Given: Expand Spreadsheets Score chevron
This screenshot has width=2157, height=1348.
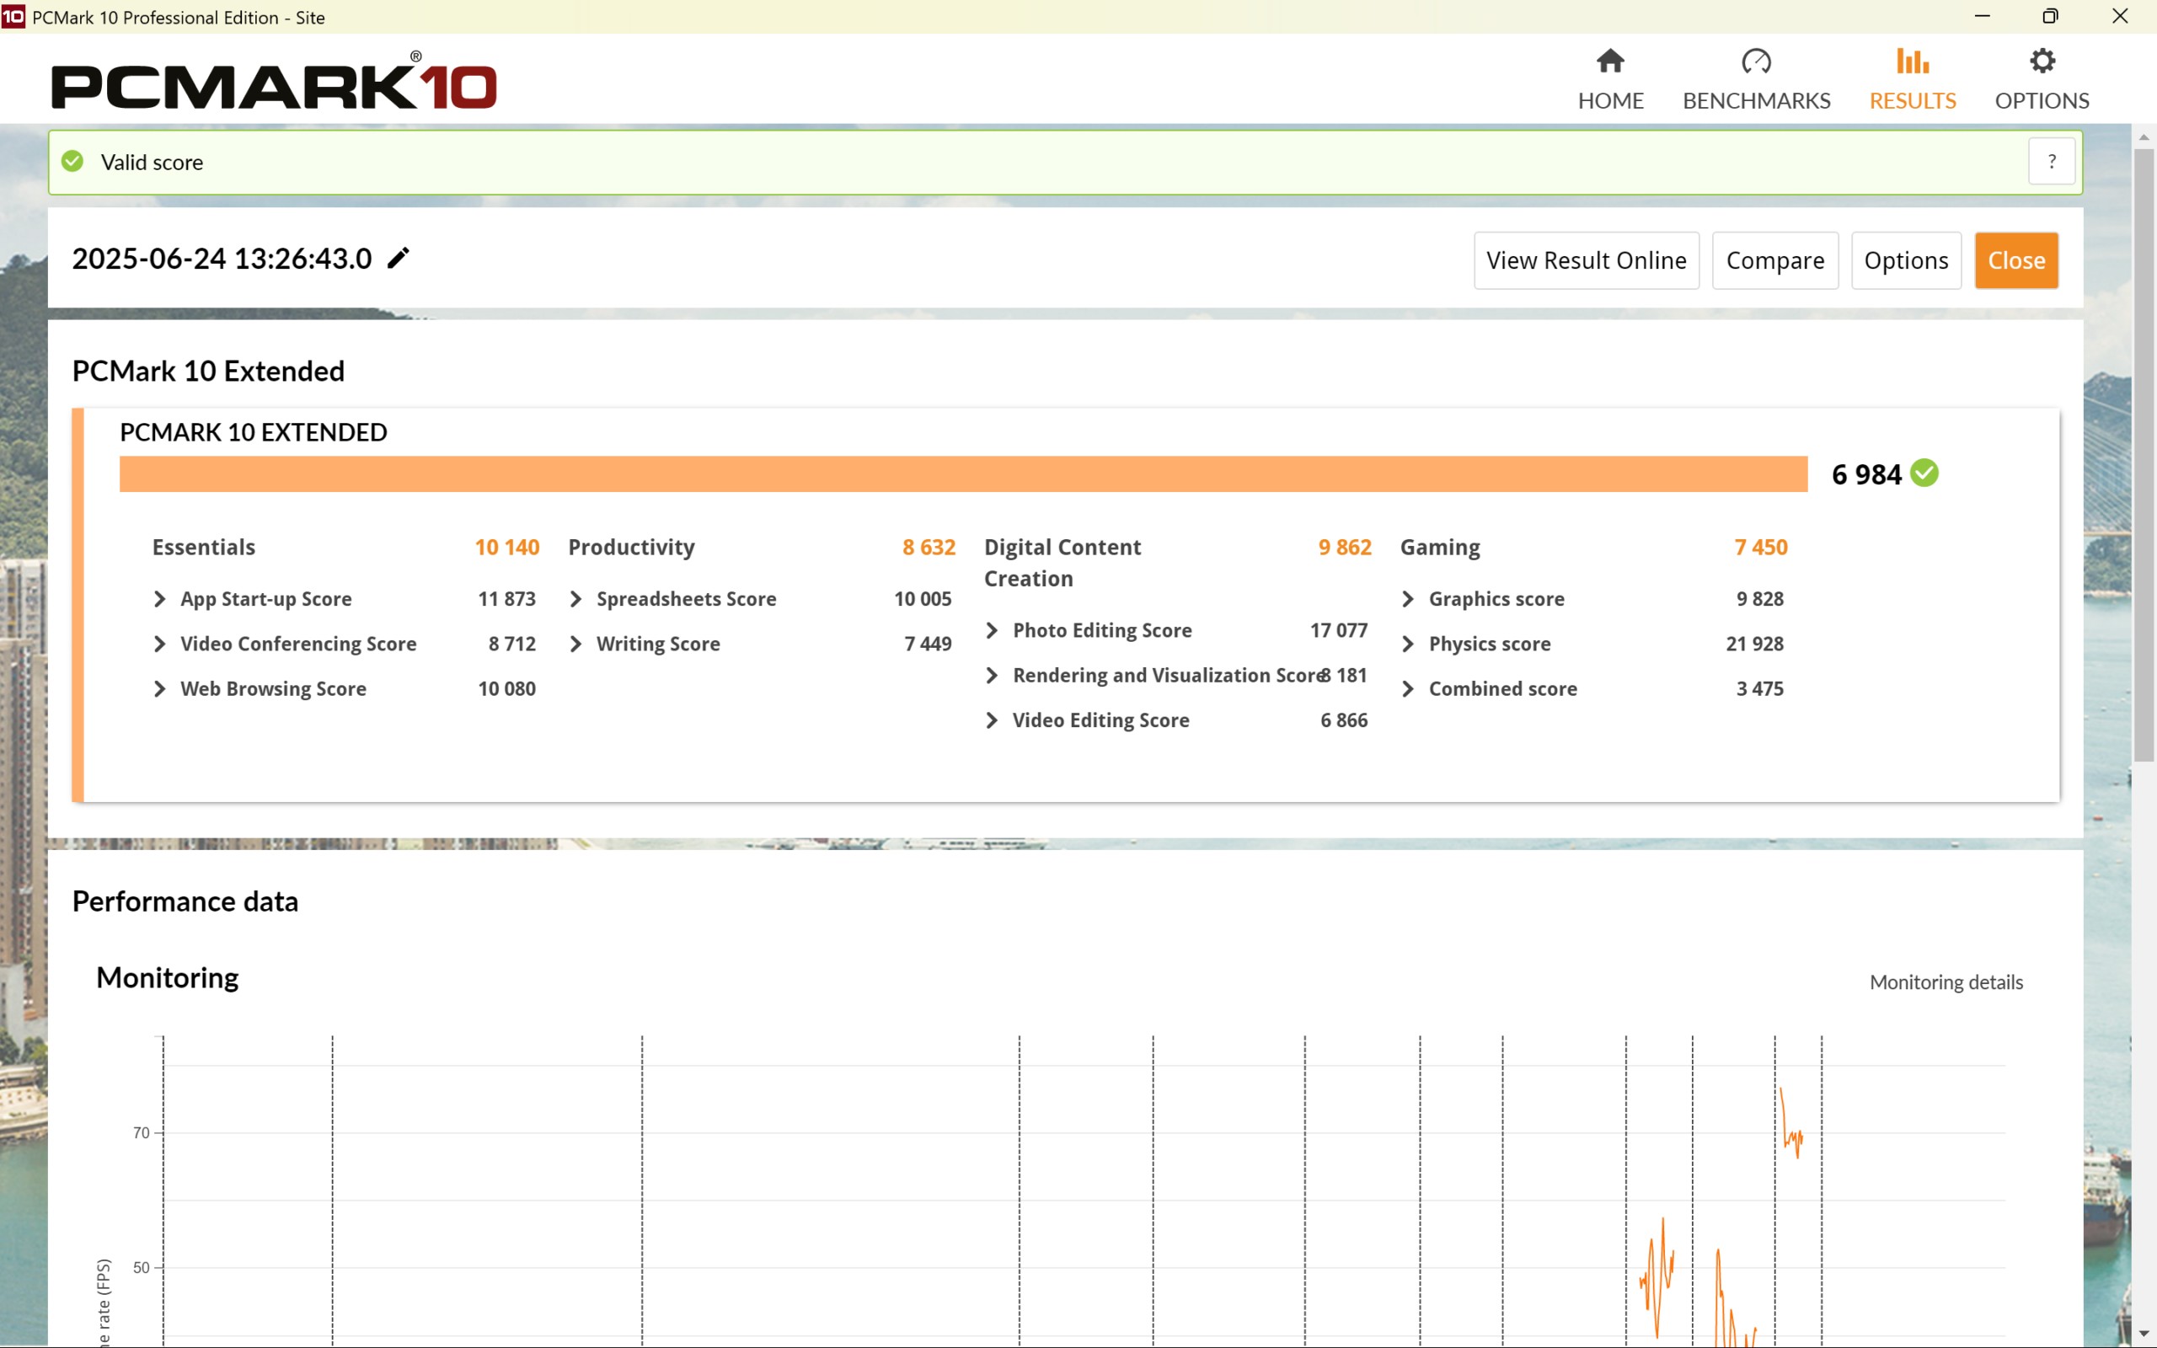Looking at the screenshot, I should pyautogui.click(x=575, y=599).
